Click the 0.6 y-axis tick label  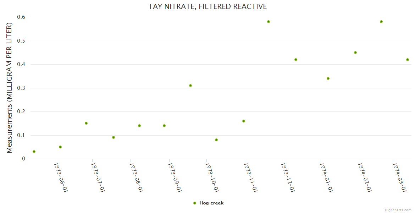tap(21, 17)
